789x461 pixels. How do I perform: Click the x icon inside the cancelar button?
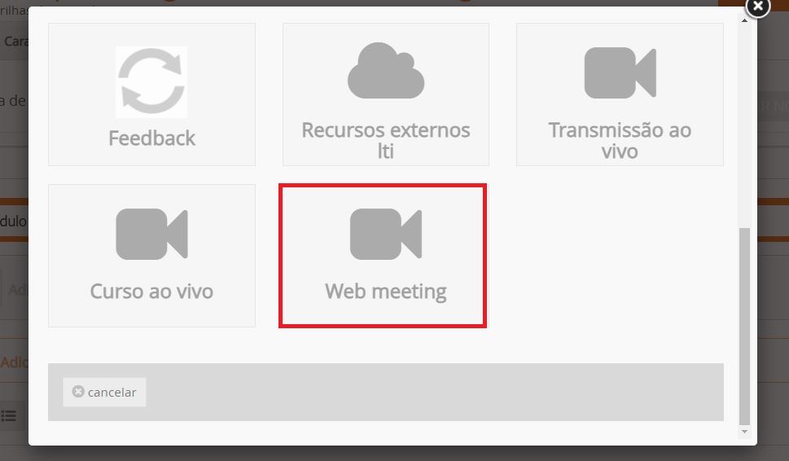point(78,392)
